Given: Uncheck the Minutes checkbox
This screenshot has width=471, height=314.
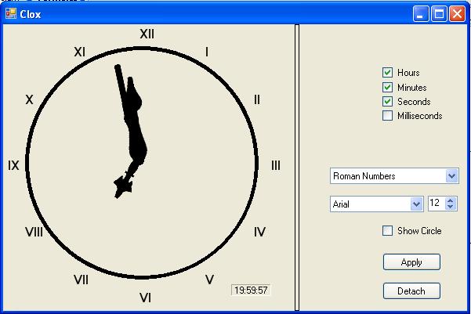Looking at the screenshot, I should [x=387, y=87].
